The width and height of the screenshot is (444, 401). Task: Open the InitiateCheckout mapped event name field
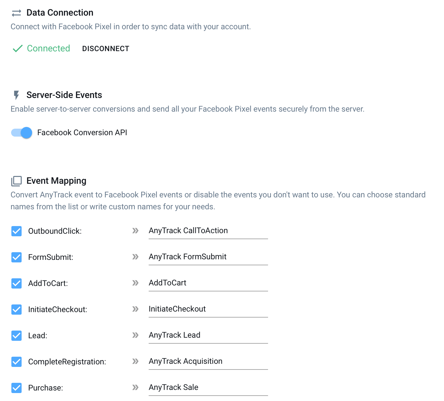pyautogui.click(x=208, y=309)
